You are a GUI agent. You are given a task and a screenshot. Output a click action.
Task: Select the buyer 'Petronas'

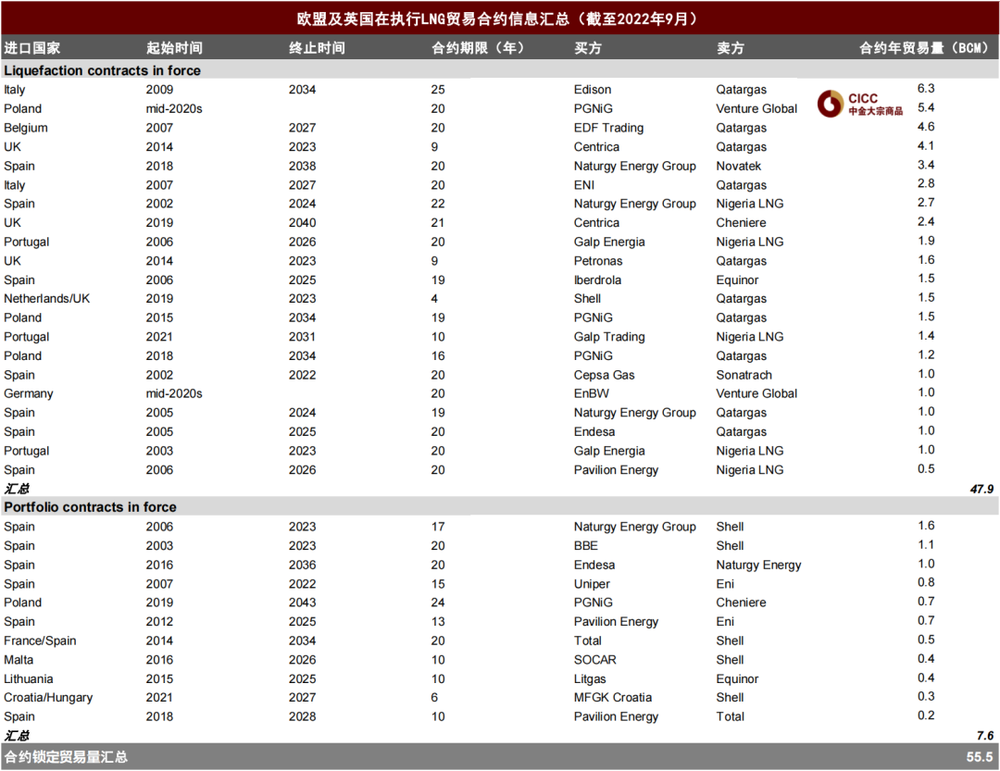point(598,261)
